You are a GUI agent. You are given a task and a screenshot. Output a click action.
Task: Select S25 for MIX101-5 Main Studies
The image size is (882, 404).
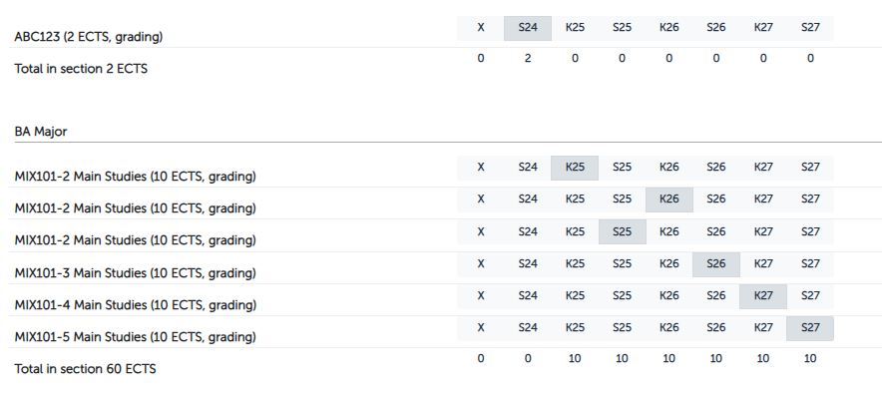622,328
